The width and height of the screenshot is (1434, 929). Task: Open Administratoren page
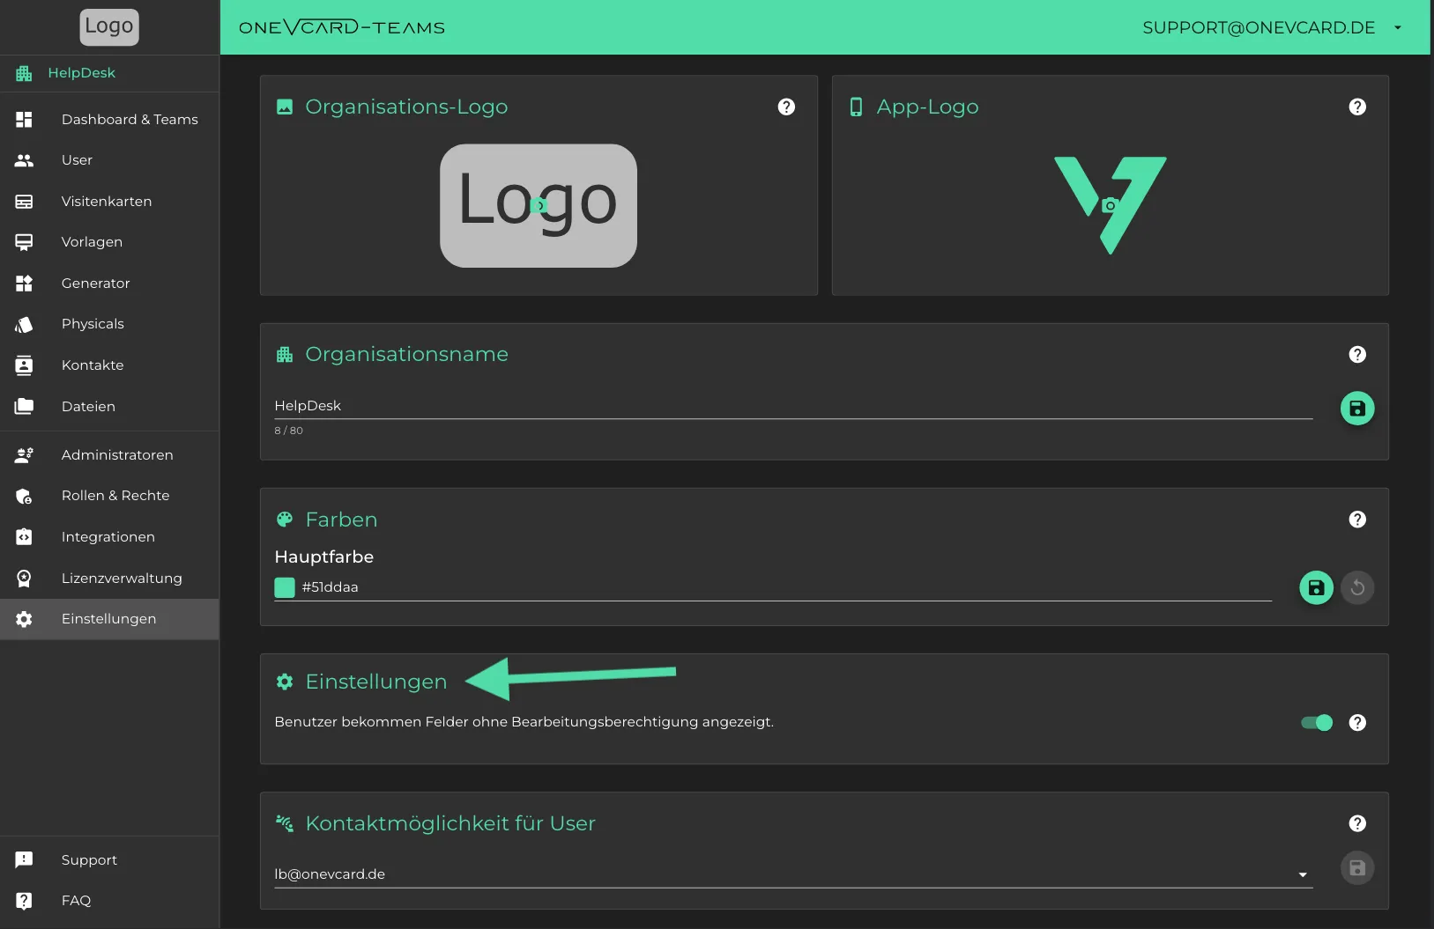coord(109,455)
